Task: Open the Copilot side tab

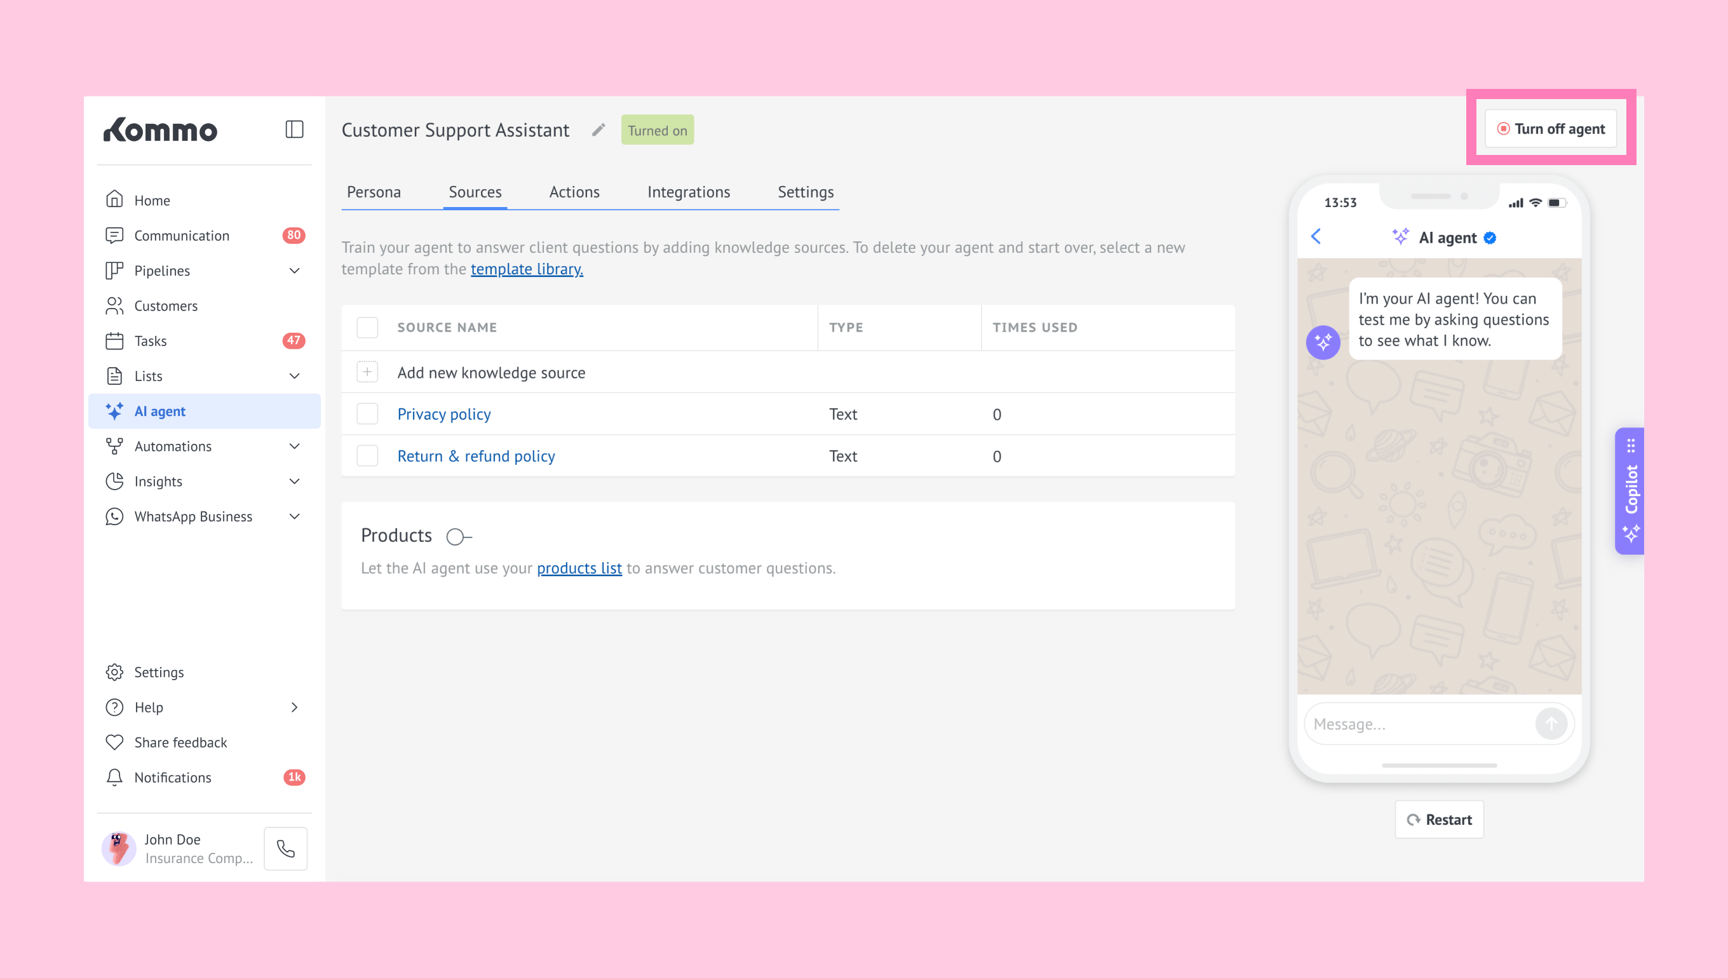Action: (1630, 490)
